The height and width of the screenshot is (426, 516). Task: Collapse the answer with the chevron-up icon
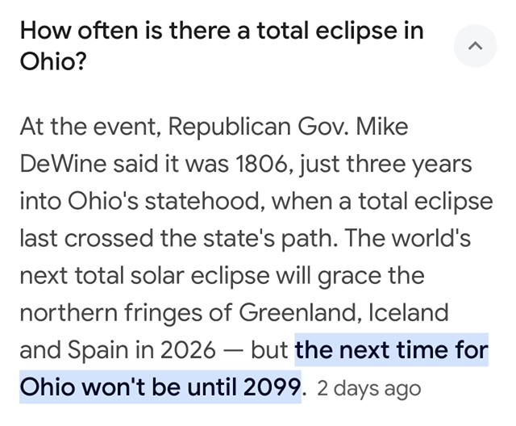click(475, 46)
